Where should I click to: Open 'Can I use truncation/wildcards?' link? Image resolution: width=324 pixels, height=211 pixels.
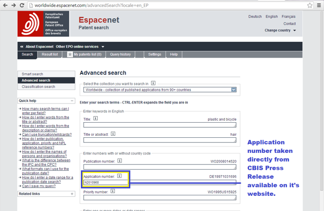coord(47,135)
